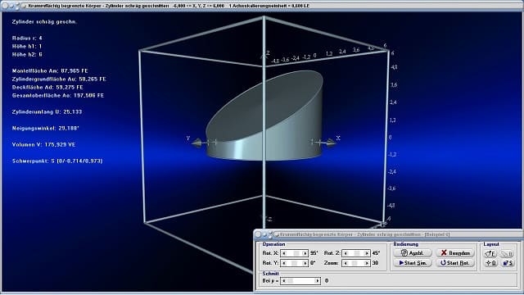Click the X axis arrow in 3D view

pos(331,142)
